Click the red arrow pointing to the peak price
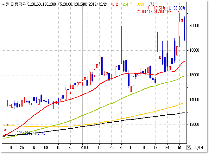This screenshot has height=154, width=209. tap(177, 12)
